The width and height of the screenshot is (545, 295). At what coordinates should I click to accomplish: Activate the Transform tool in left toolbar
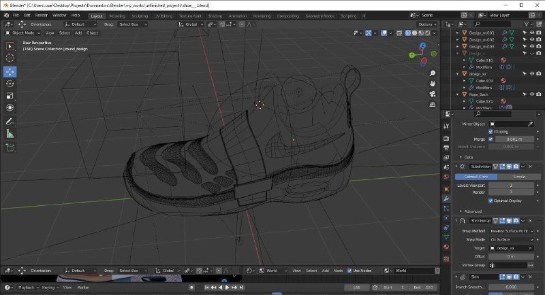pos(10,108)
